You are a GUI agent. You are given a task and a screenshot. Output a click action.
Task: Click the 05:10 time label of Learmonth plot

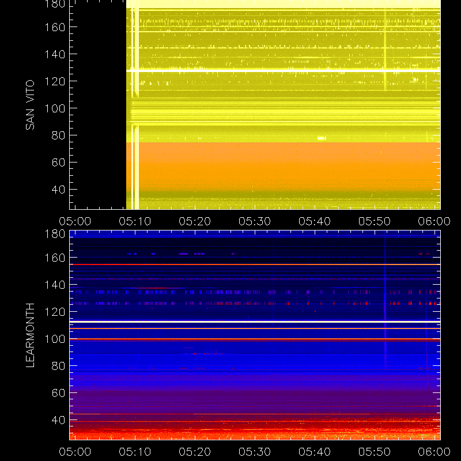click(x=135, y=452)
